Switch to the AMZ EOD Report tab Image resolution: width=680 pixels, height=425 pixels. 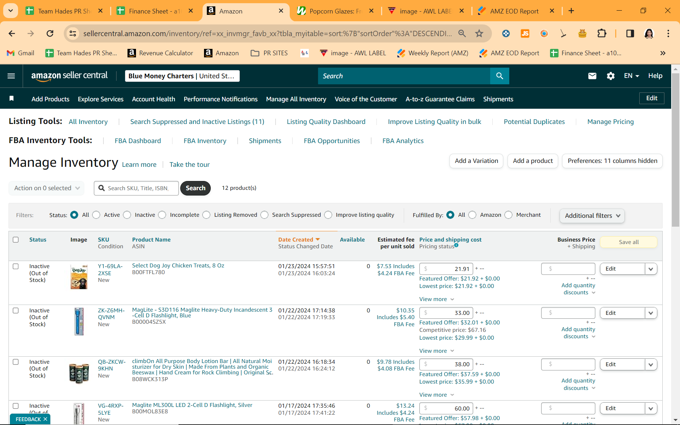514,11
